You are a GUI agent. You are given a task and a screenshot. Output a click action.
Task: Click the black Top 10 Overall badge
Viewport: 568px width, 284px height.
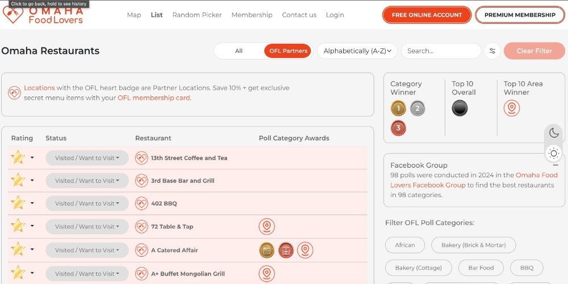(460, 108)
